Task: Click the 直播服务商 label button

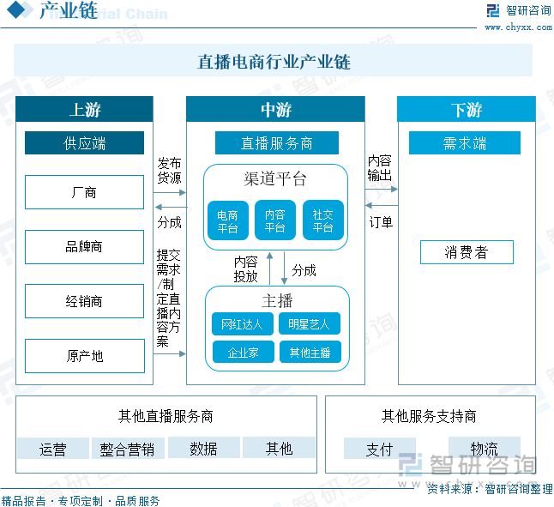Action: (276, 143)
